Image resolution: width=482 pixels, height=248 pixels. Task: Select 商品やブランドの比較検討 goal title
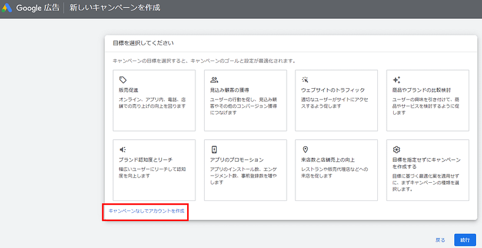pos(421,90)
